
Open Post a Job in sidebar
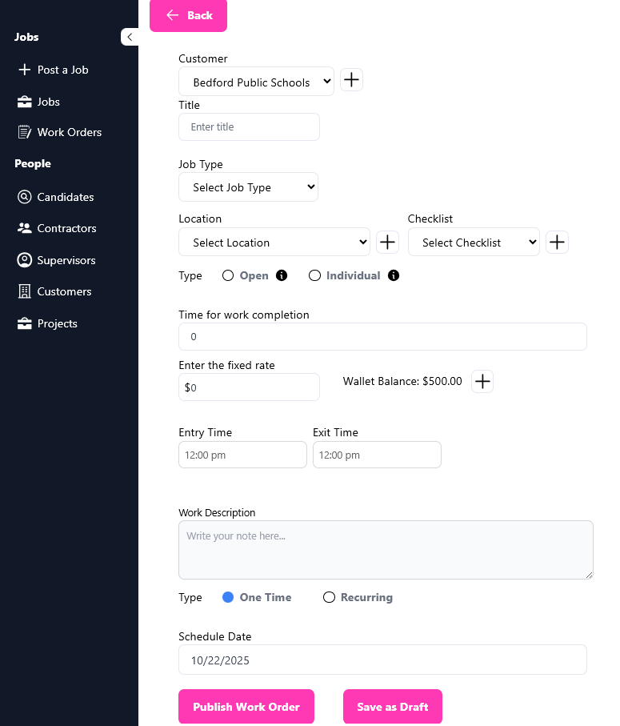(63, 70)
